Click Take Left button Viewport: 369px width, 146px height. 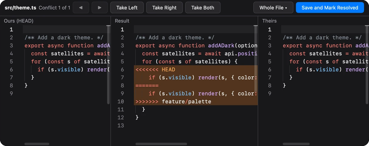click(x=127, y=8)
